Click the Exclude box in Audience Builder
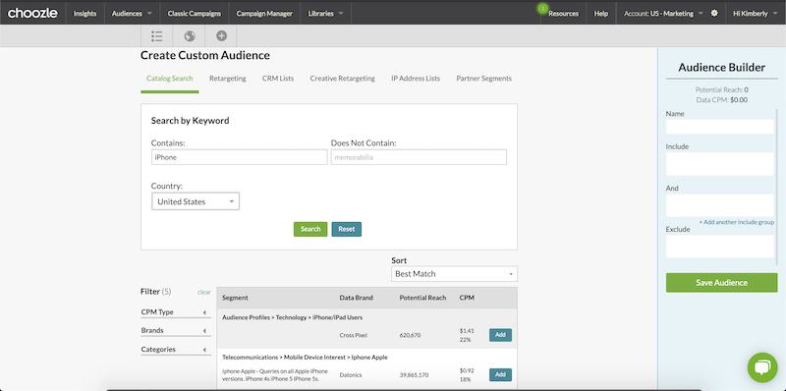The image size is (786, 391). [x=720, y=247]
